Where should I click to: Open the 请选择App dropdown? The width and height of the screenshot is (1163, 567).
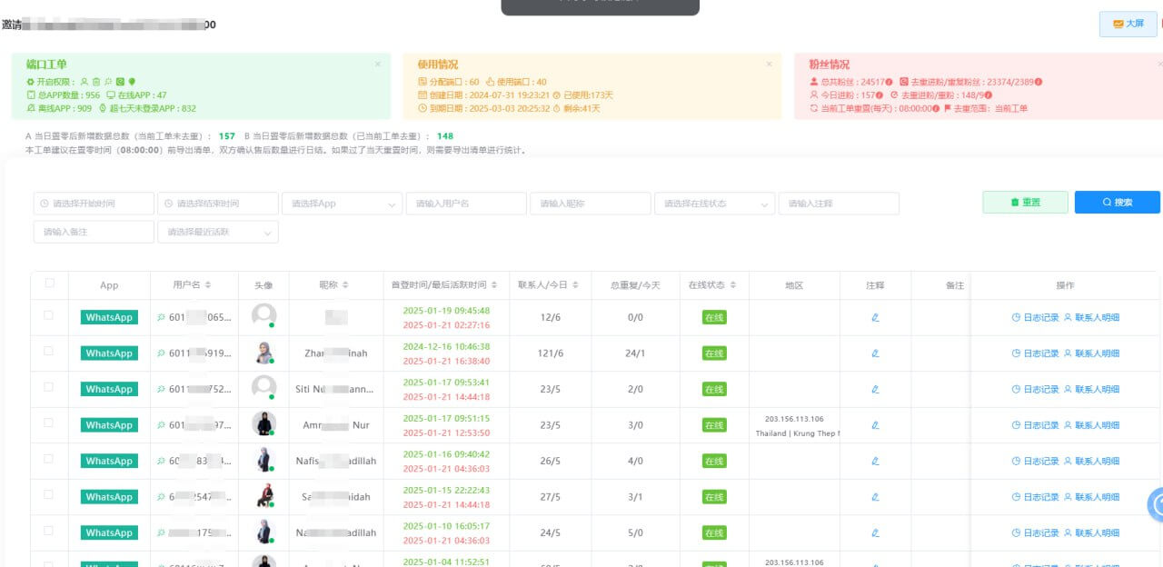click(342, 204)
